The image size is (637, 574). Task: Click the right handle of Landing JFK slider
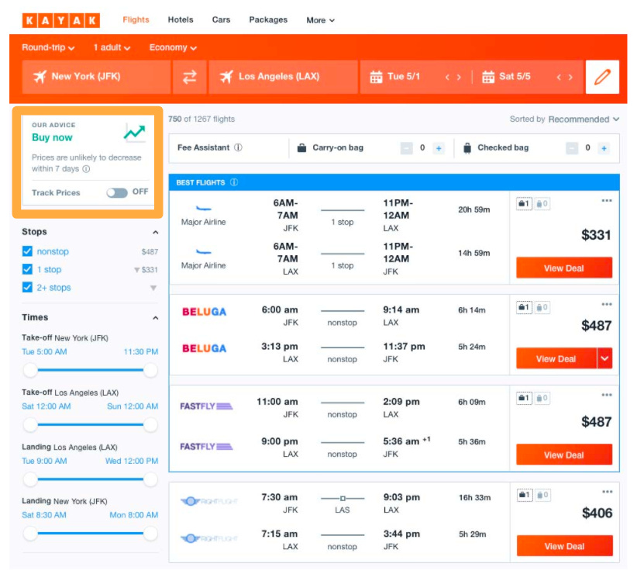point(150,534)
